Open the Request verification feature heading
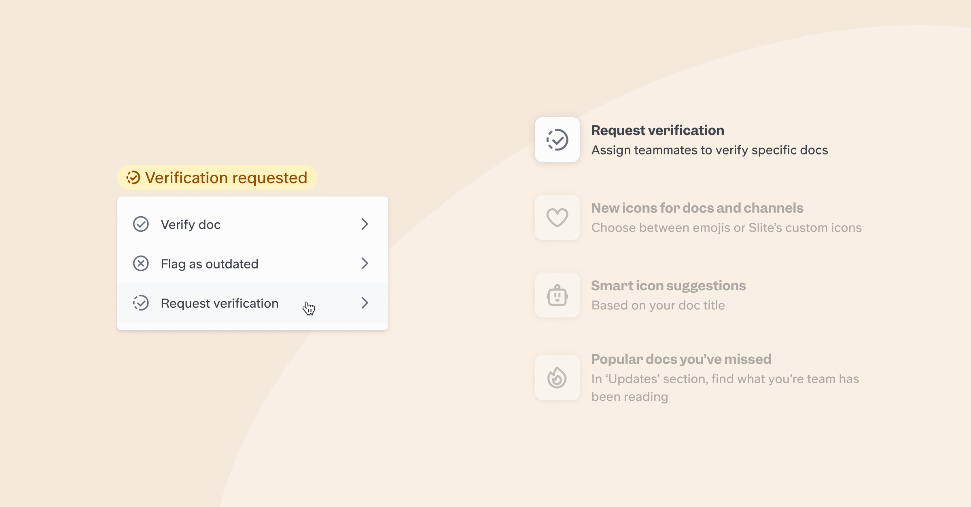This screenshot has height=507, width=971. tap(657, 130)
